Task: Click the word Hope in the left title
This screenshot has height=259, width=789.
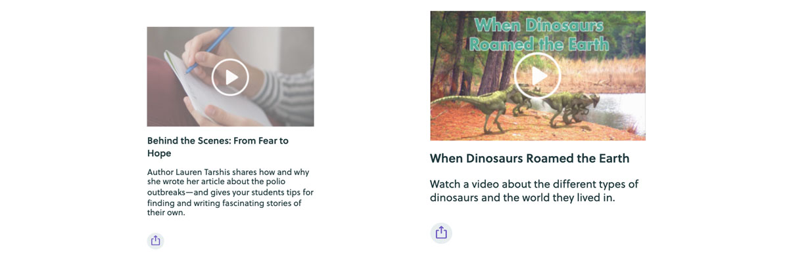Action: pos(159,153)
